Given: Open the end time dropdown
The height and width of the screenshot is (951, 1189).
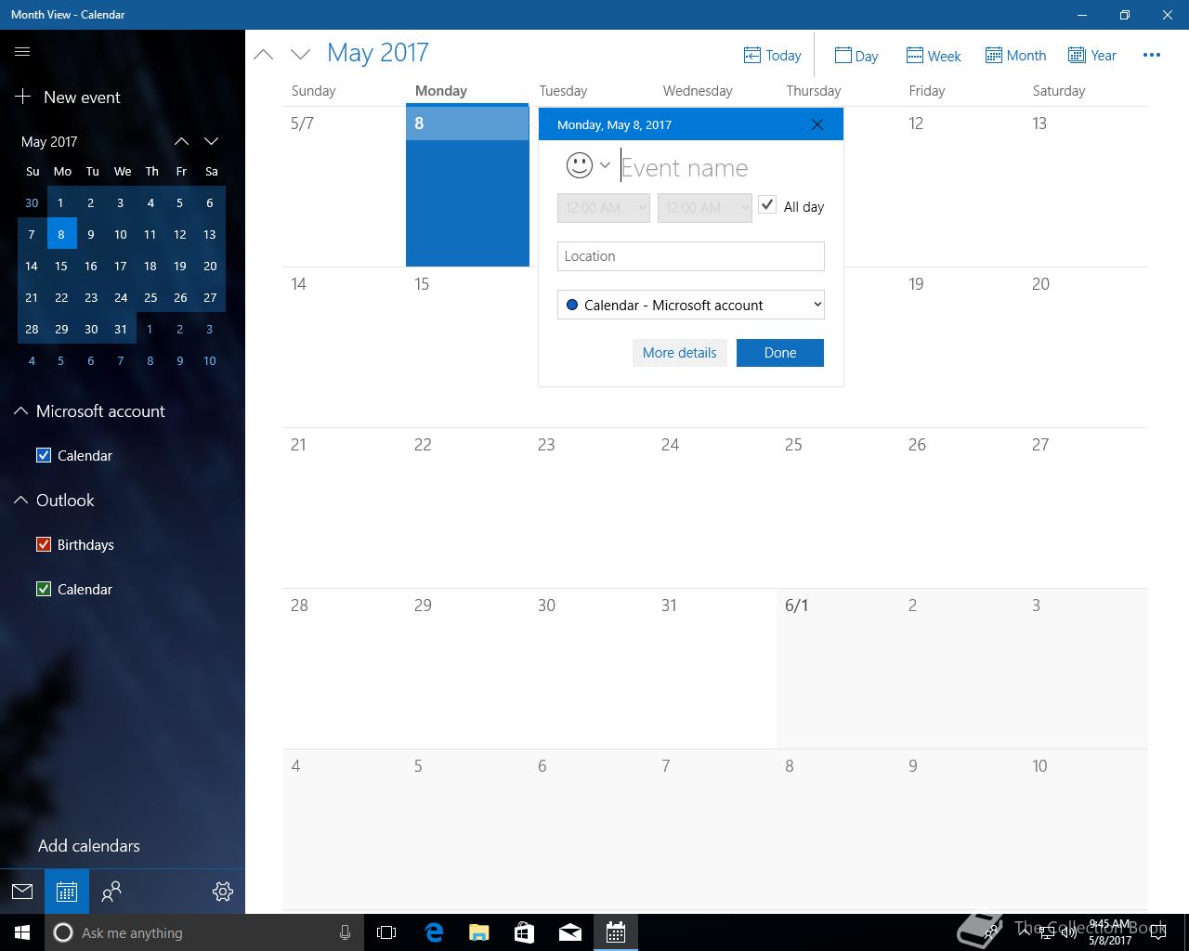Looking at the screenshot, I should click(x=704, y=208).
